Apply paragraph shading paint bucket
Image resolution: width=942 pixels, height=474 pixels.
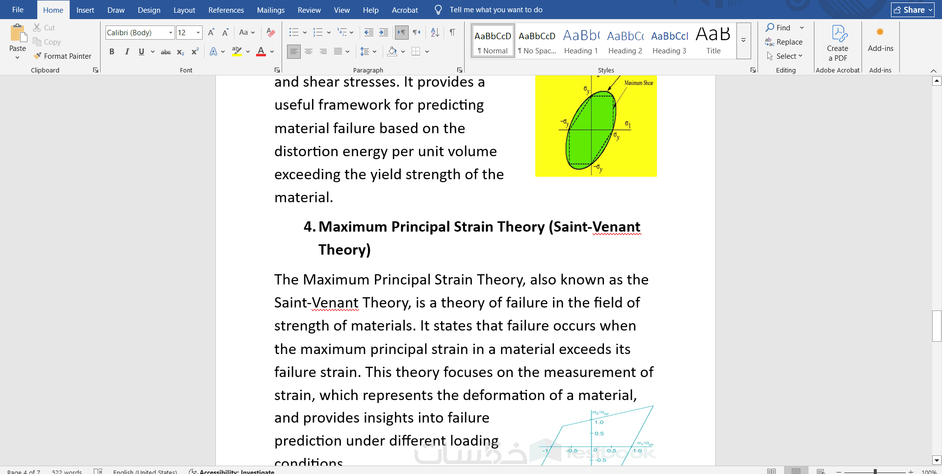click(x=392, y=51)
